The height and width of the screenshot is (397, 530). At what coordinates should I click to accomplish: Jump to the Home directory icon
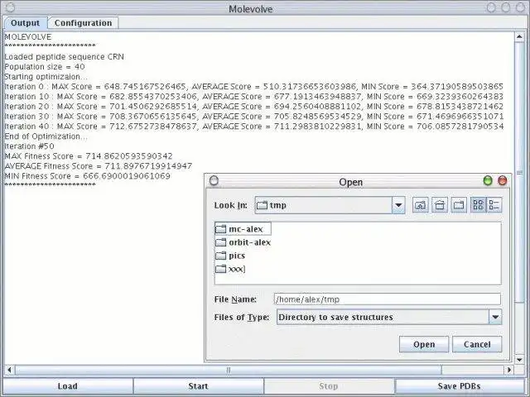coord(440,205)
